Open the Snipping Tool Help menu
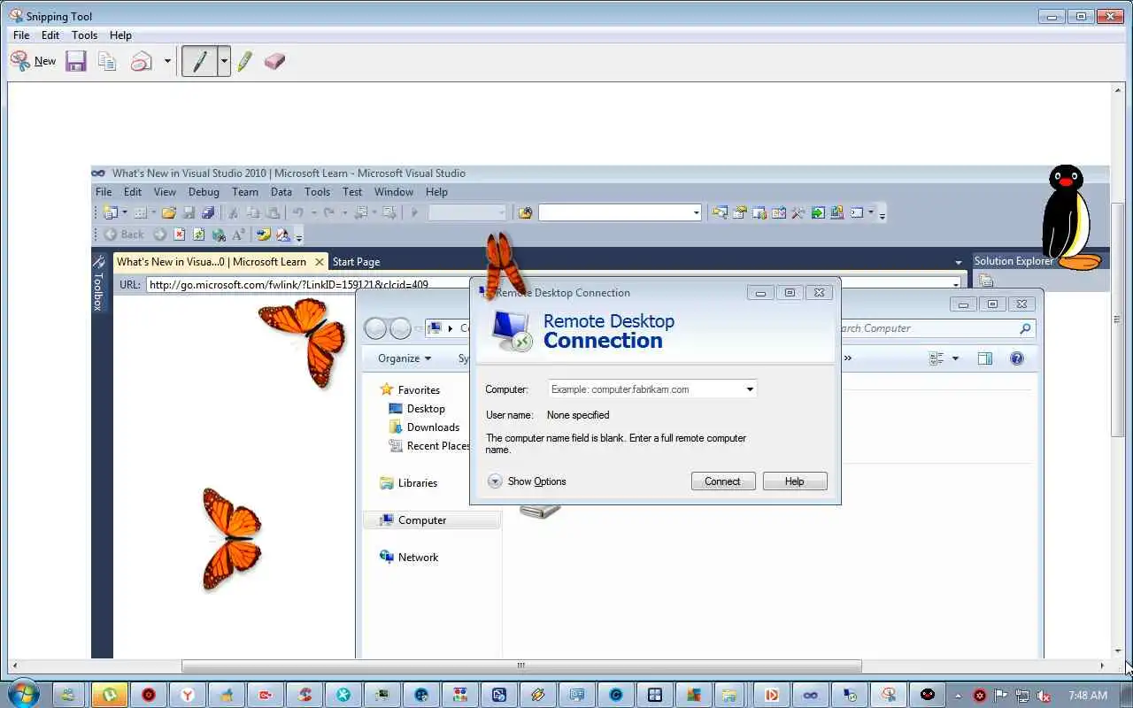 coord(120,35)
